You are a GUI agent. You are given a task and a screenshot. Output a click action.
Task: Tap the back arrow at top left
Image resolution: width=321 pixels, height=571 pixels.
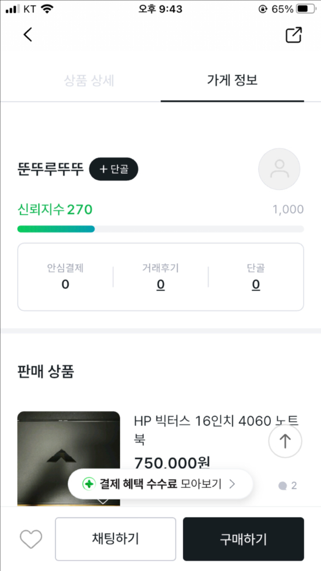click(x=28, y=35)
